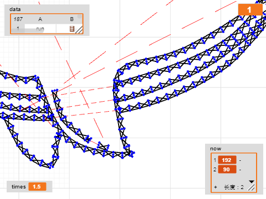Click the data table title label
Viewport: 266px width, 199px height.
click(15, 9)
